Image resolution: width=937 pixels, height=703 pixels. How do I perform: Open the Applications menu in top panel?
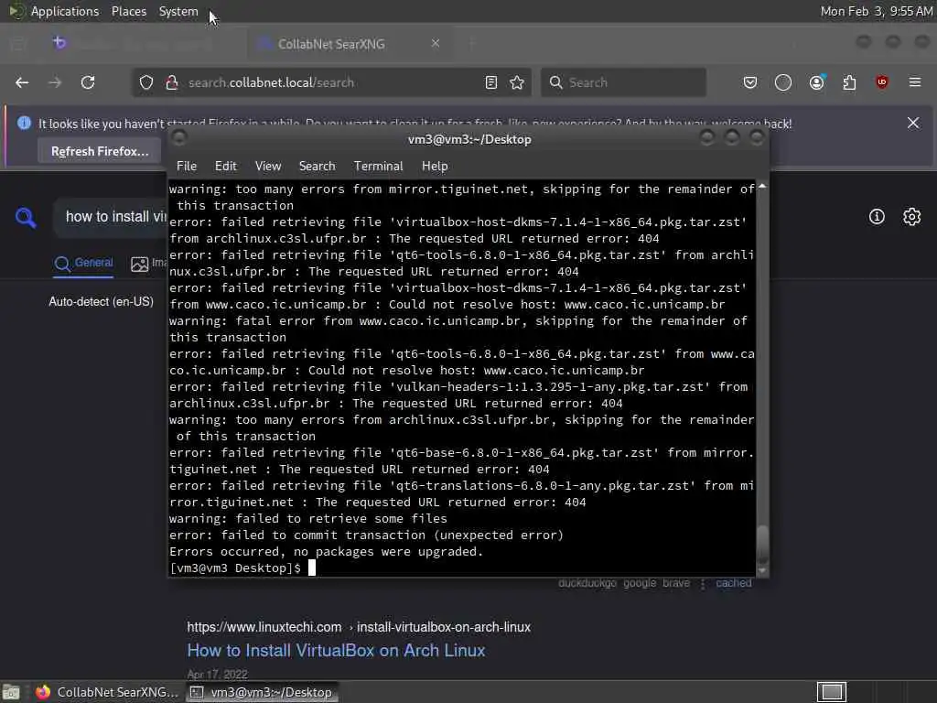coord(65,11)
